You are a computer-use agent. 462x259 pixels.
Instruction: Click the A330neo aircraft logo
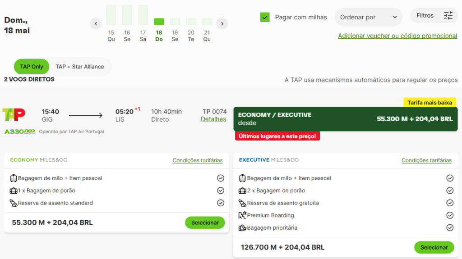click(x=19, y=132)
